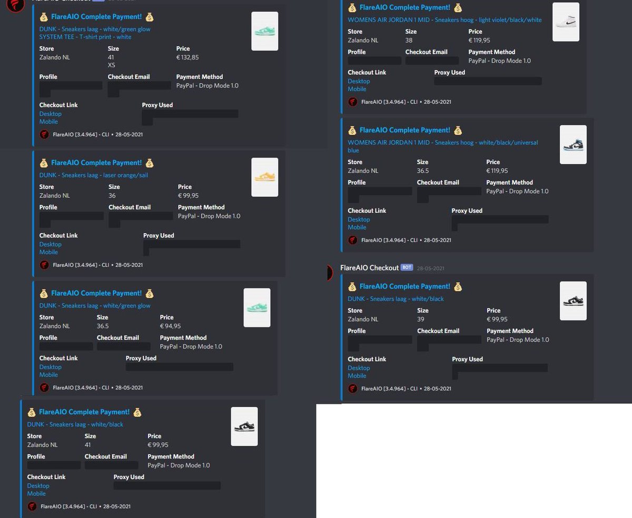Click money bag emoji right of white/black size 39 title
The image size is (632, 518).
pos(458,286)
